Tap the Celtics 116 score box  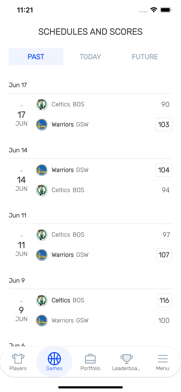[164, 301]
